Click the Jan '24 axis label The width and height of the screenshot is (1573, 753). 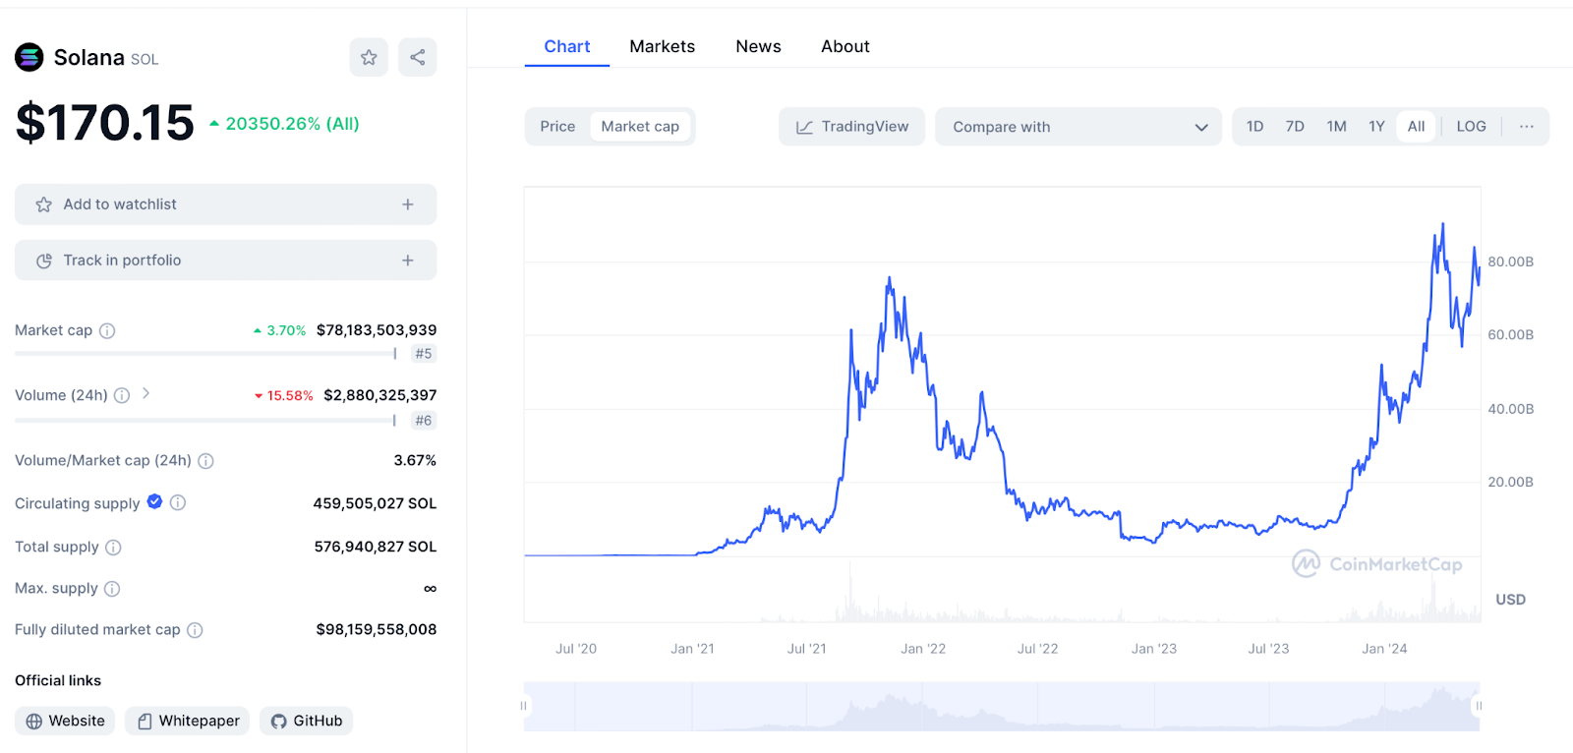point(1384,649)
